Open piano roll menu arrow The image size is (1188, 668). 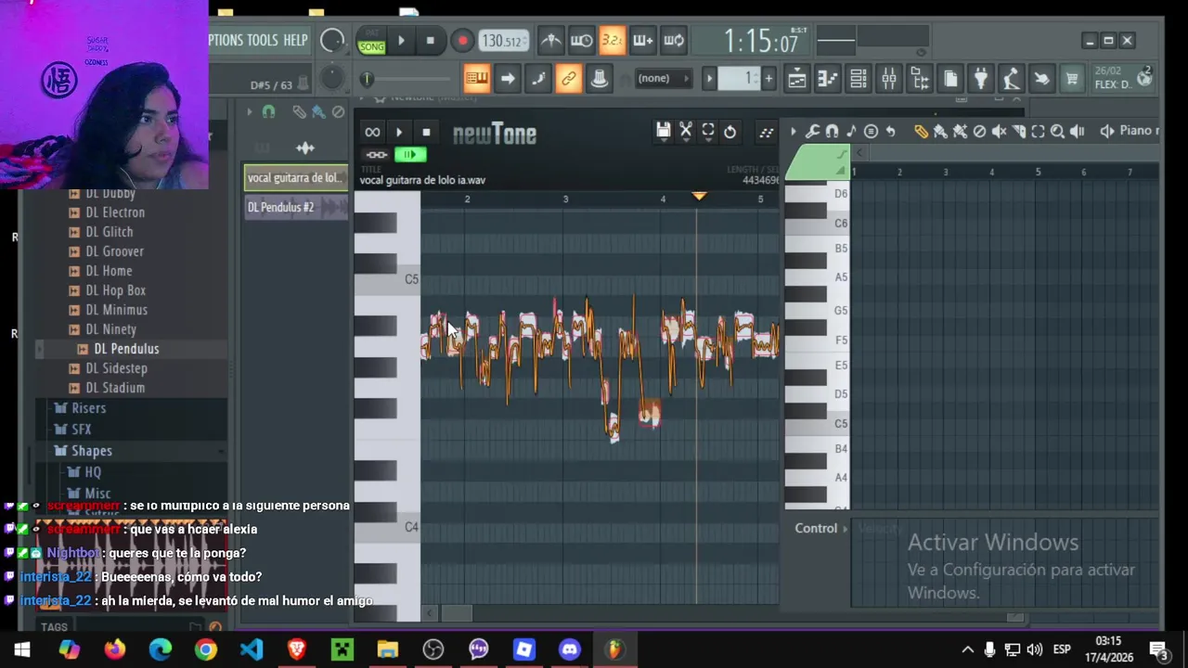793,132
